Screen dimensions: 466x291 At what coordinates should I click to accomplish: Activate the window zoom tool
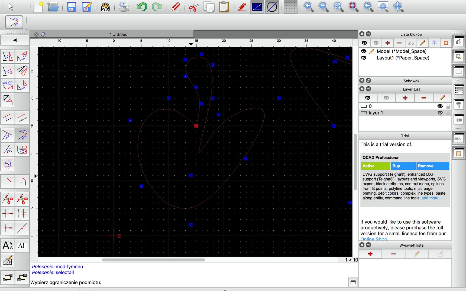(383, 7)
